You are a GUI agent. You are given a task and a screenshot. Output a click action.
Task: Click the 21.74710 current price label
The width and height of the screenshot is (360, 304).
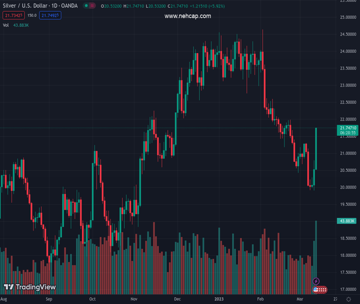point(348,128)
